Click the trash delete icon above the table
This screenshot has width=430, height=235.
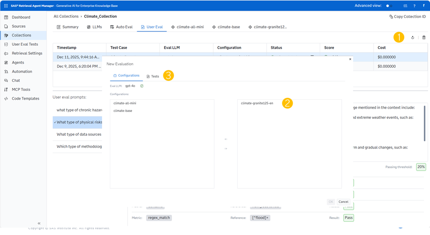click(424, 37)
